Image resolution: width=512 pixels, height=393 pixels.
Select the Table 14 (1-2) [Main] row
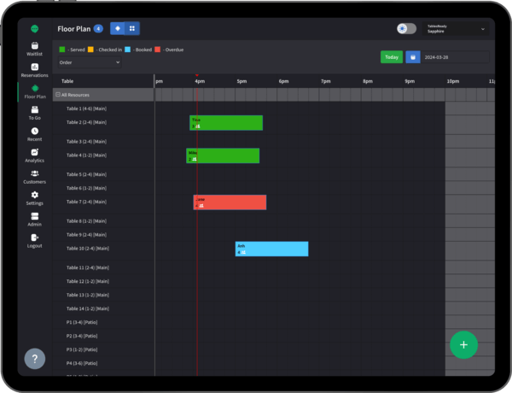[x=103, y=309]
